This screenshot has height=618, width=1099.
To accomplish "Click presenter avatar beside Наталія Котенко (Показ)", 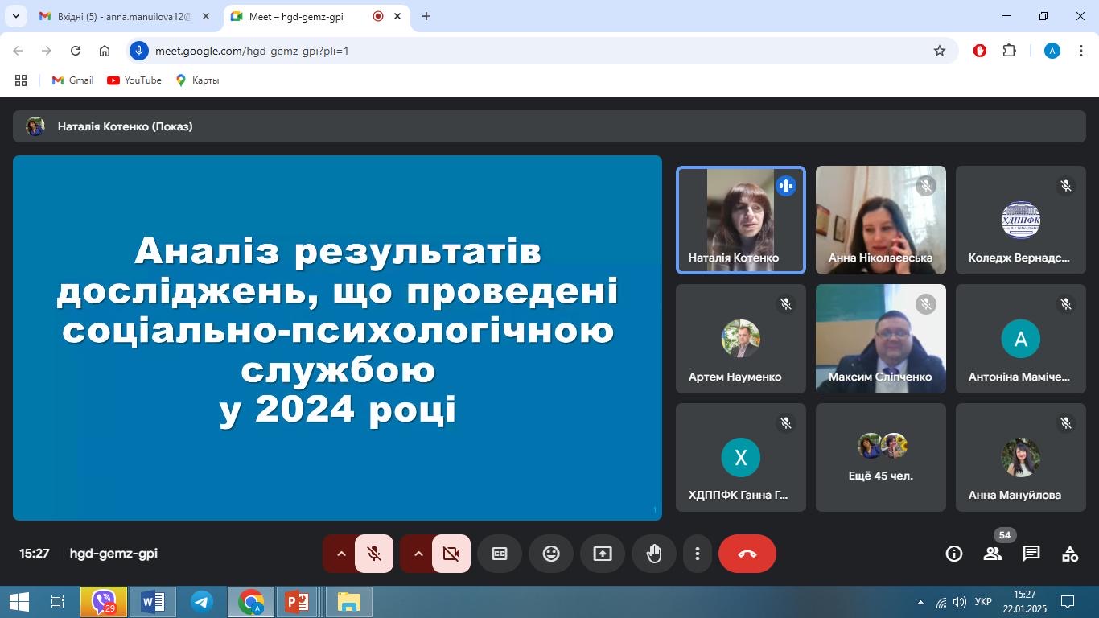I will point(35,126).
